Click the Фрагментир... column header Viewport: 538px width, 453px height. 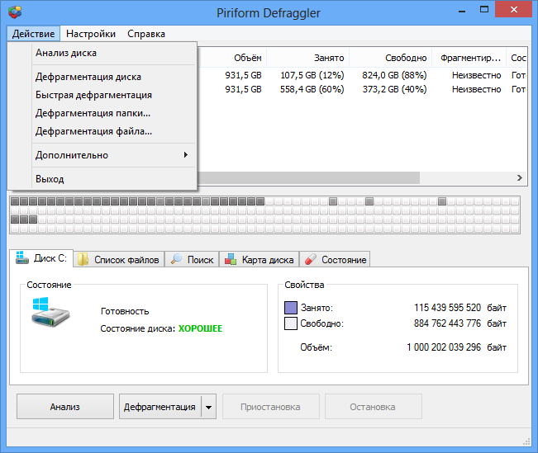[470, 58]
